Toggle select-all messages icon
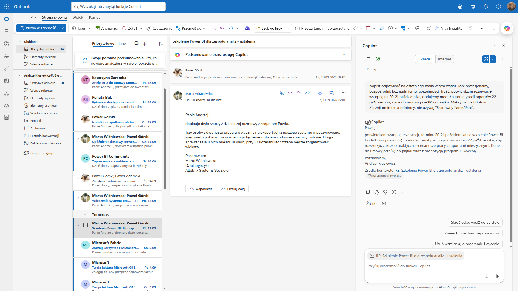518x291 pixels. pos(137,43)
